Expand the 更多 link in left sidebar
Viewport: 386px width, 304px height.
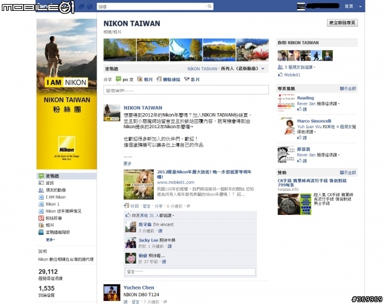point(50,240)
